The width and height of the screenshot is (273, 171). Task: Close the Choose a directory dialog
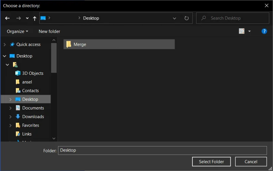point(267,5)
